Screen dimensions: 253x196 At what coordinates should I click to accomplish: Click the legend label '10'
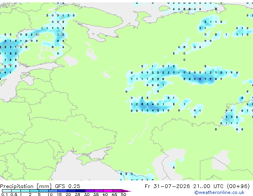tap(50, 194)
